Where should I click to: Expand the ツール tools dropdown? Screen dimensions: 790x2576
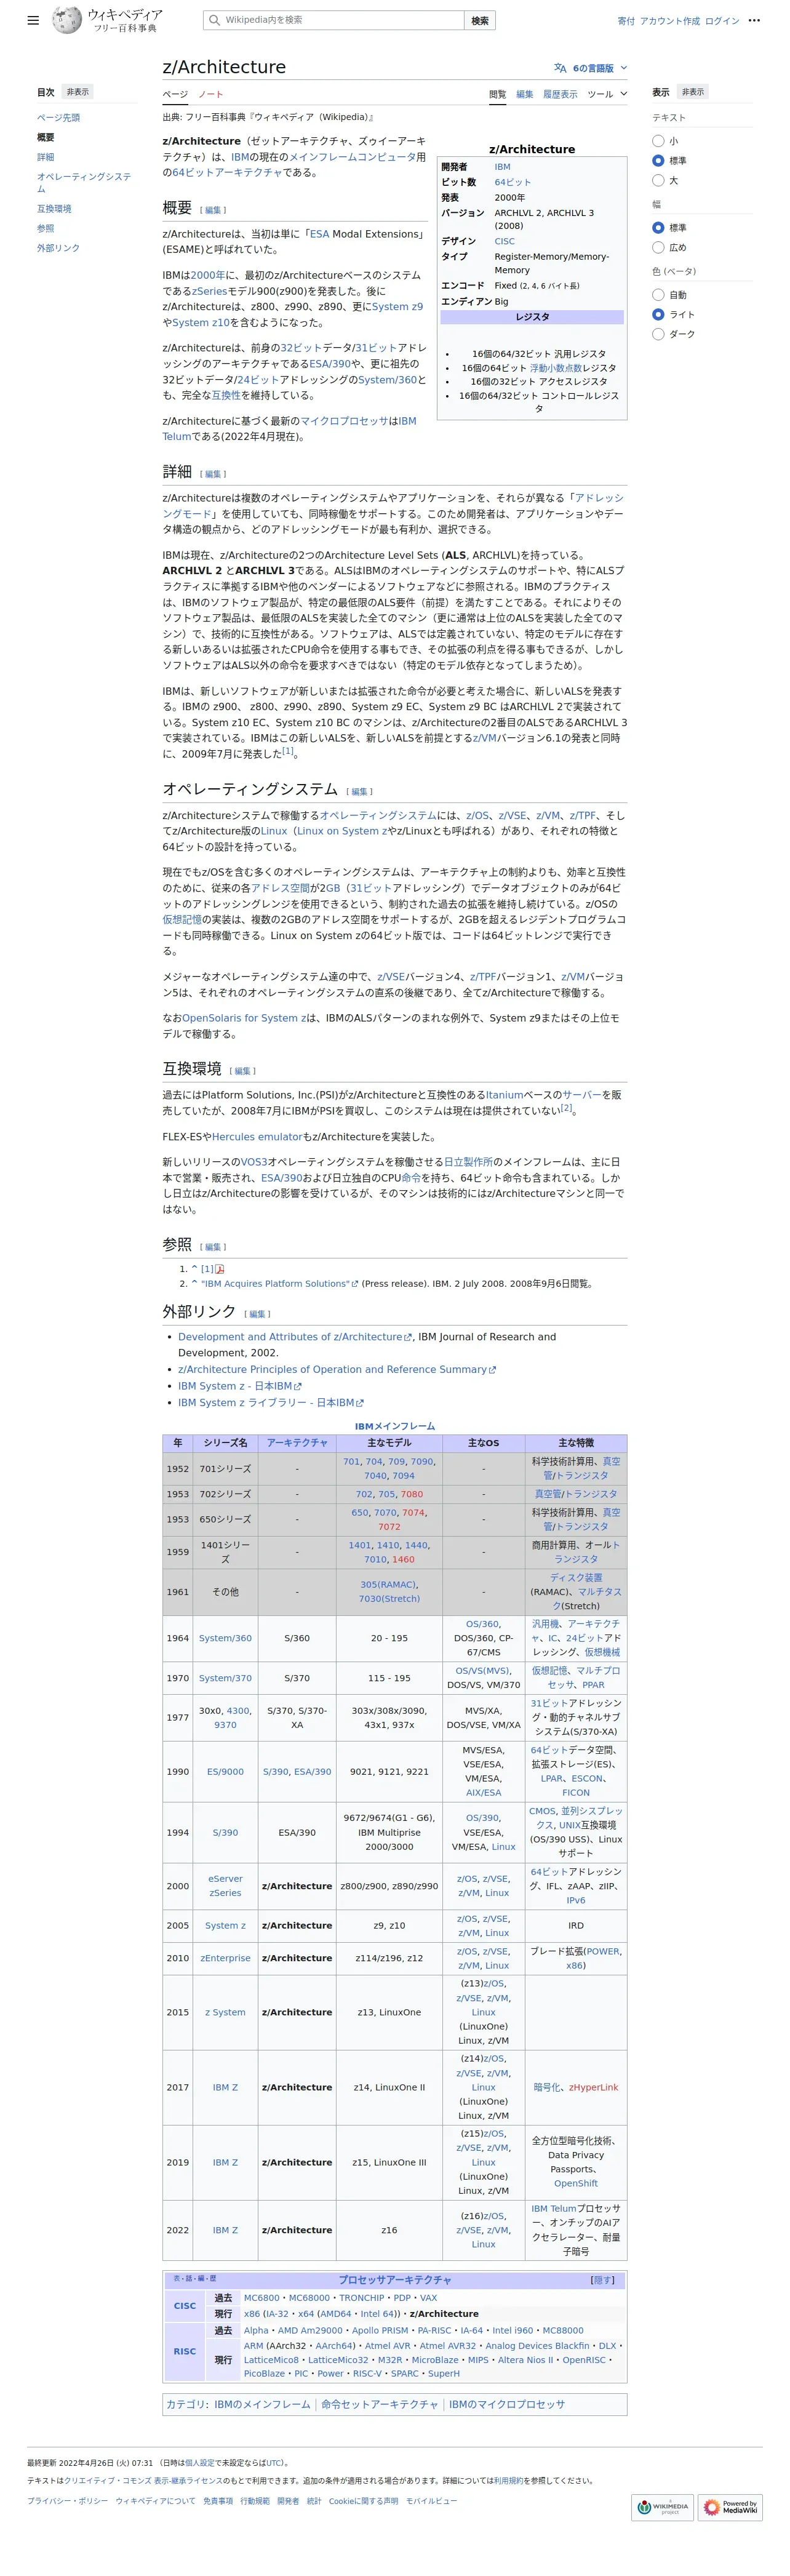point(607,94)
